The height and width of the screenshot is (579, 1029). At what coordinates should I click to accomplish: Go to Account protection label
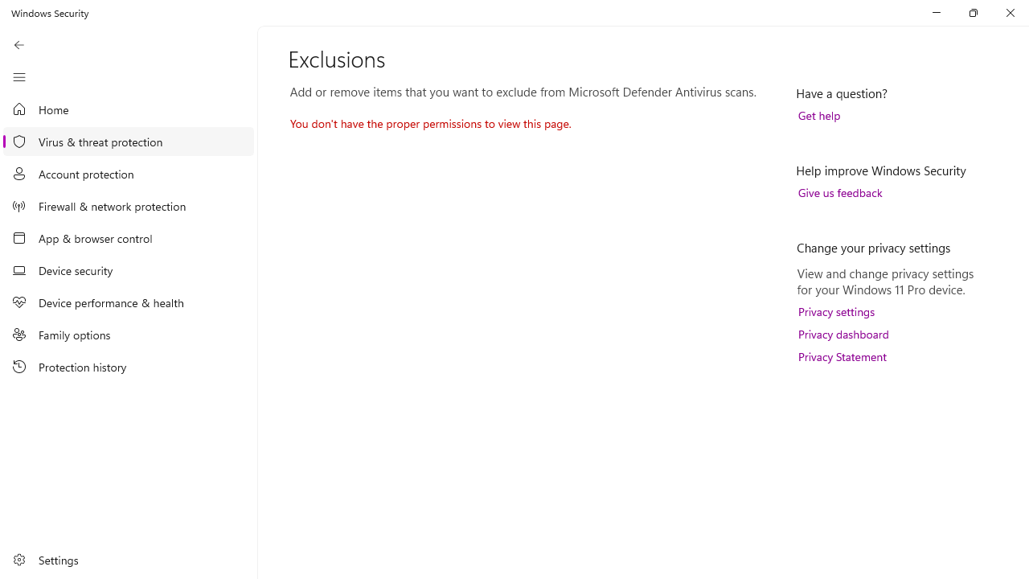(x=86, y=175)
